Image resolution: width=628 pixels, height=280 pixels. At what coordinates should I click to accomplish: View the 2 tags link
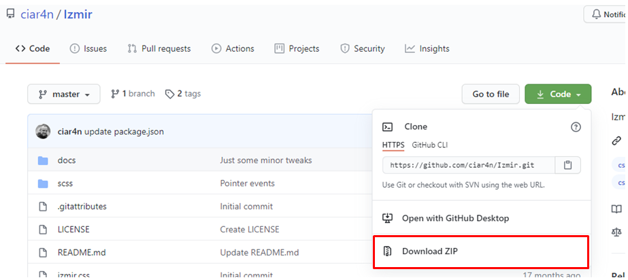[x=183, y=94]
